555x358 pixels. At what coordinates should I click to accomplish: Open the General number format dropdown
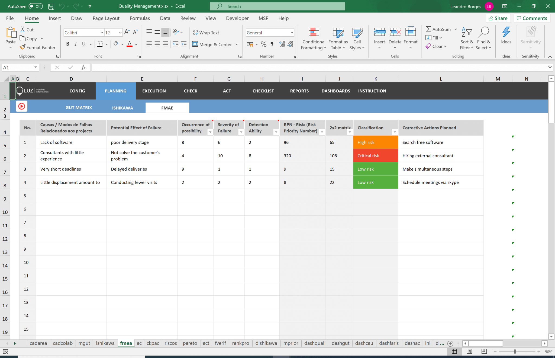pyautogui.click(x=292, y=33)
